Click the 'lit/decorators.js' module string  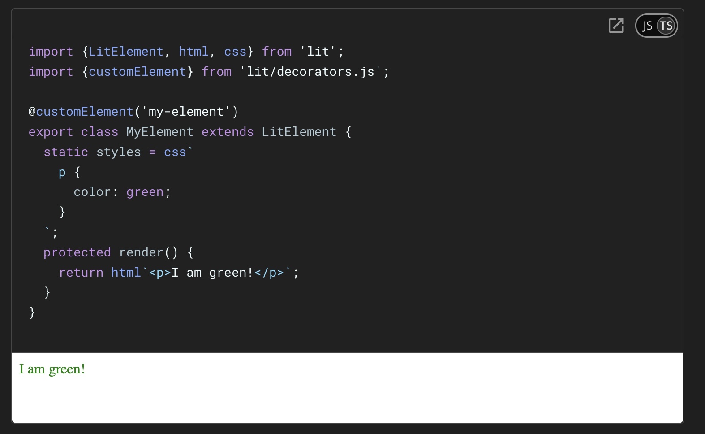click(310, 72)
